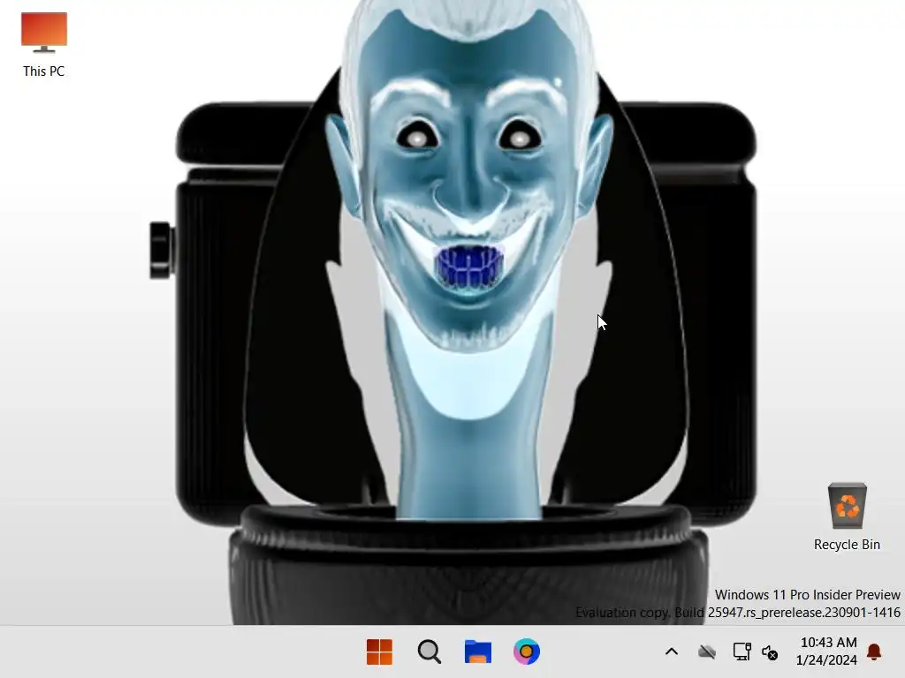Click the date 1/24/2024 in taskbar

pyautogui.click(x=826, y=660)
